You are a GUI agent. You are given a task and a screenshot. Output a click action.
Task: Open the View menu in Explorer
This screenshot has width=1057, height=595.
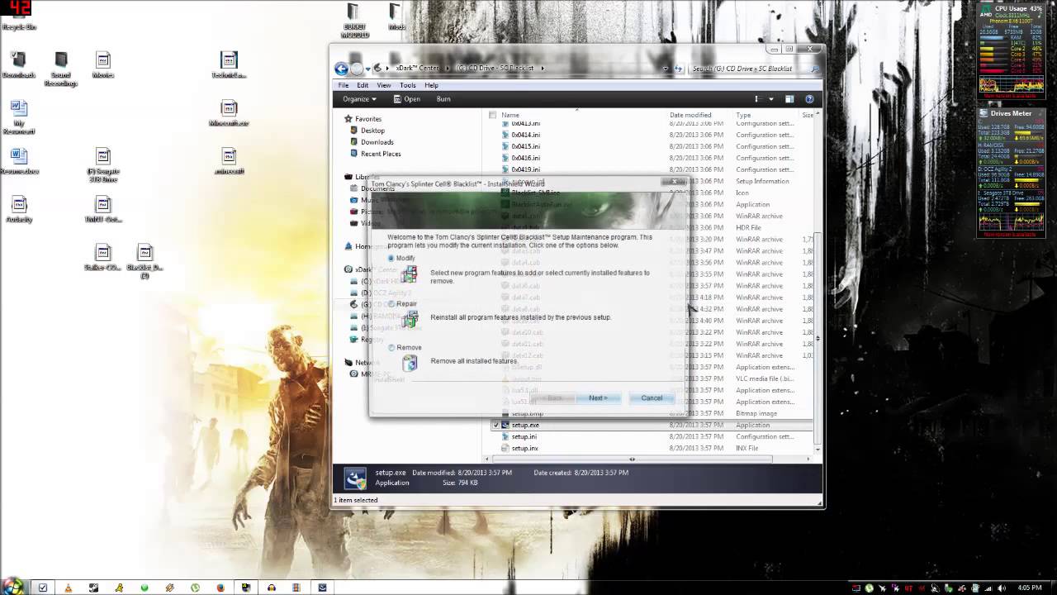pyautogui.click(x=384, y=85)
